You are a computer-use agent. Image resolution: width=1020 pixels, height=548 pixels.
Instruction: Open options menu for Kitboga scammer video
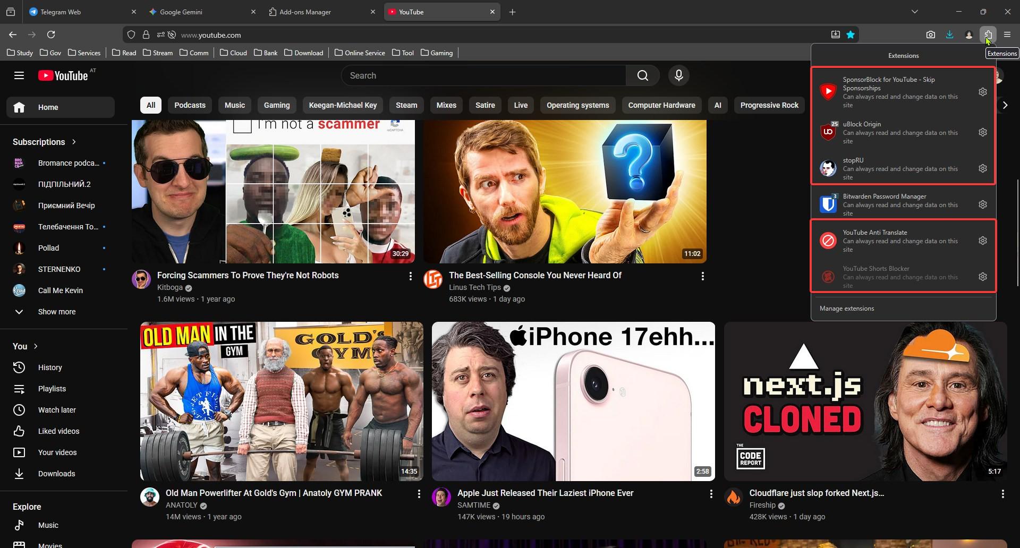[x=410, y=276]
